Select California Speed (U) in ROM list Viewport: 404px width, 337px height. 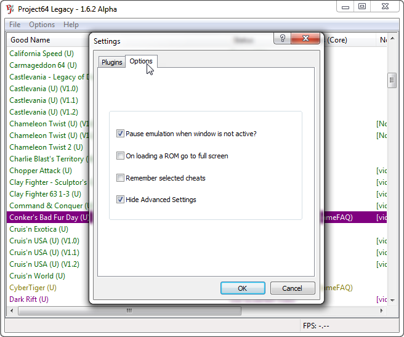click(x=41, y=54)
